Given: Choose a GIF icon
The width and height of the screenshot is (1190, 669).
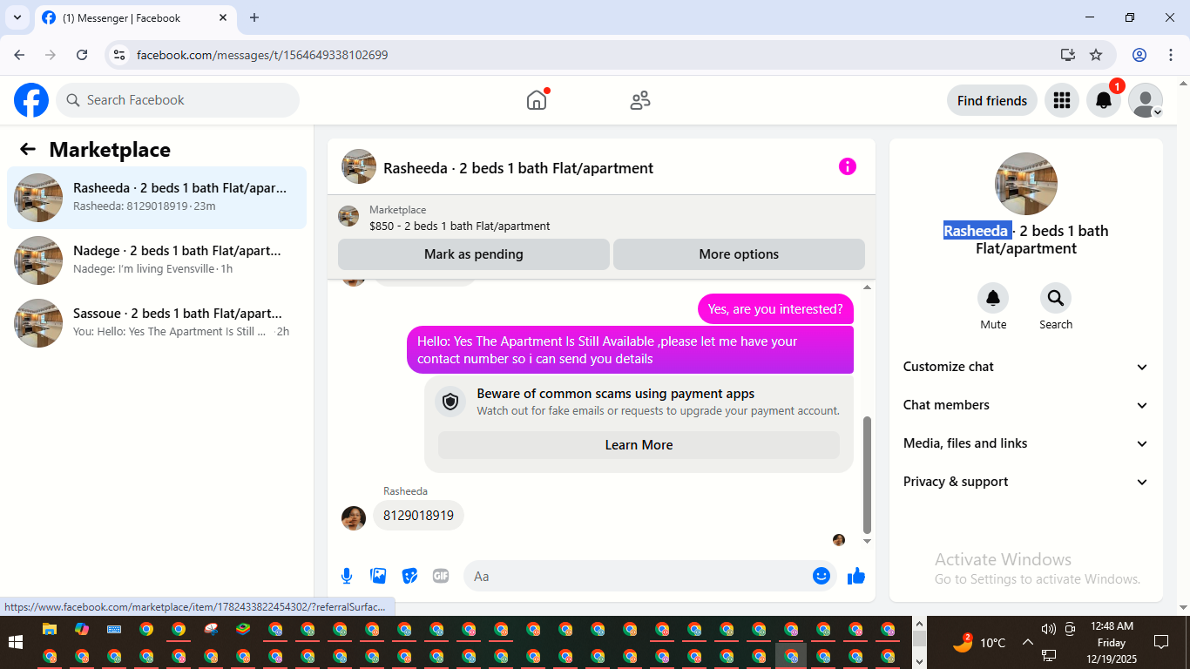Looking at the screenshot, I should pyautogui.click(x=441, y=576).
